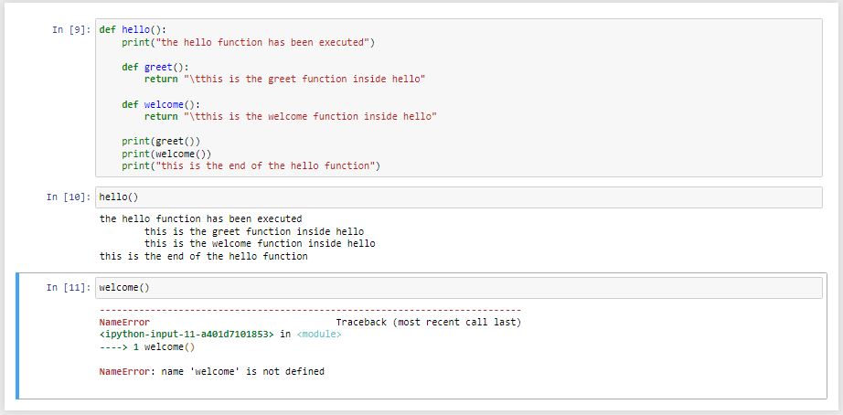Click the welcome function's return string
Viewport: 843px width, 415px height.
point(309,117)
